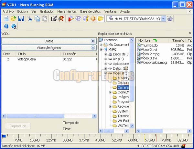Viewport: 194px width, 149px height.
Task: Click the Pista column header
Action: tap(8, 54)
